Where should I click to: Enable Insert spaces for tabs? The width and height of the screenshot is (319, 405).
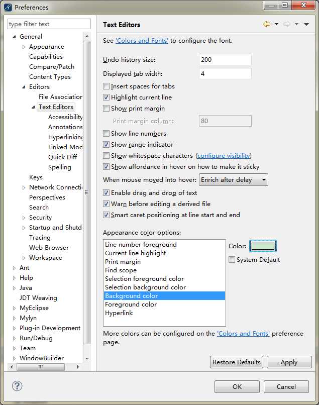tap(106, 86)
